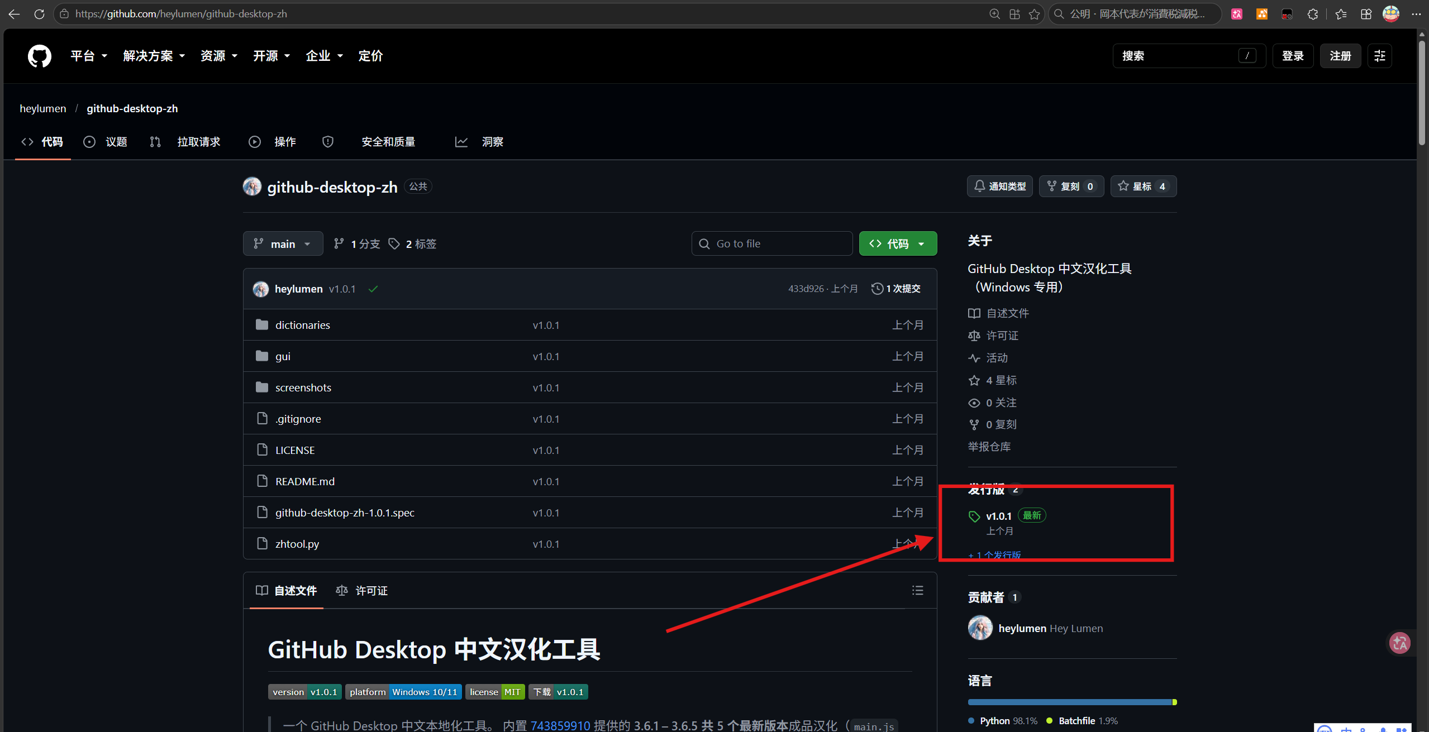Open the 2 标签 link
The image size is (1429, 732).
point(413,244)
